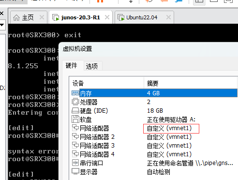Click 自定义 (vmnet1) in 网络适配器 3 row

[169, 146]
